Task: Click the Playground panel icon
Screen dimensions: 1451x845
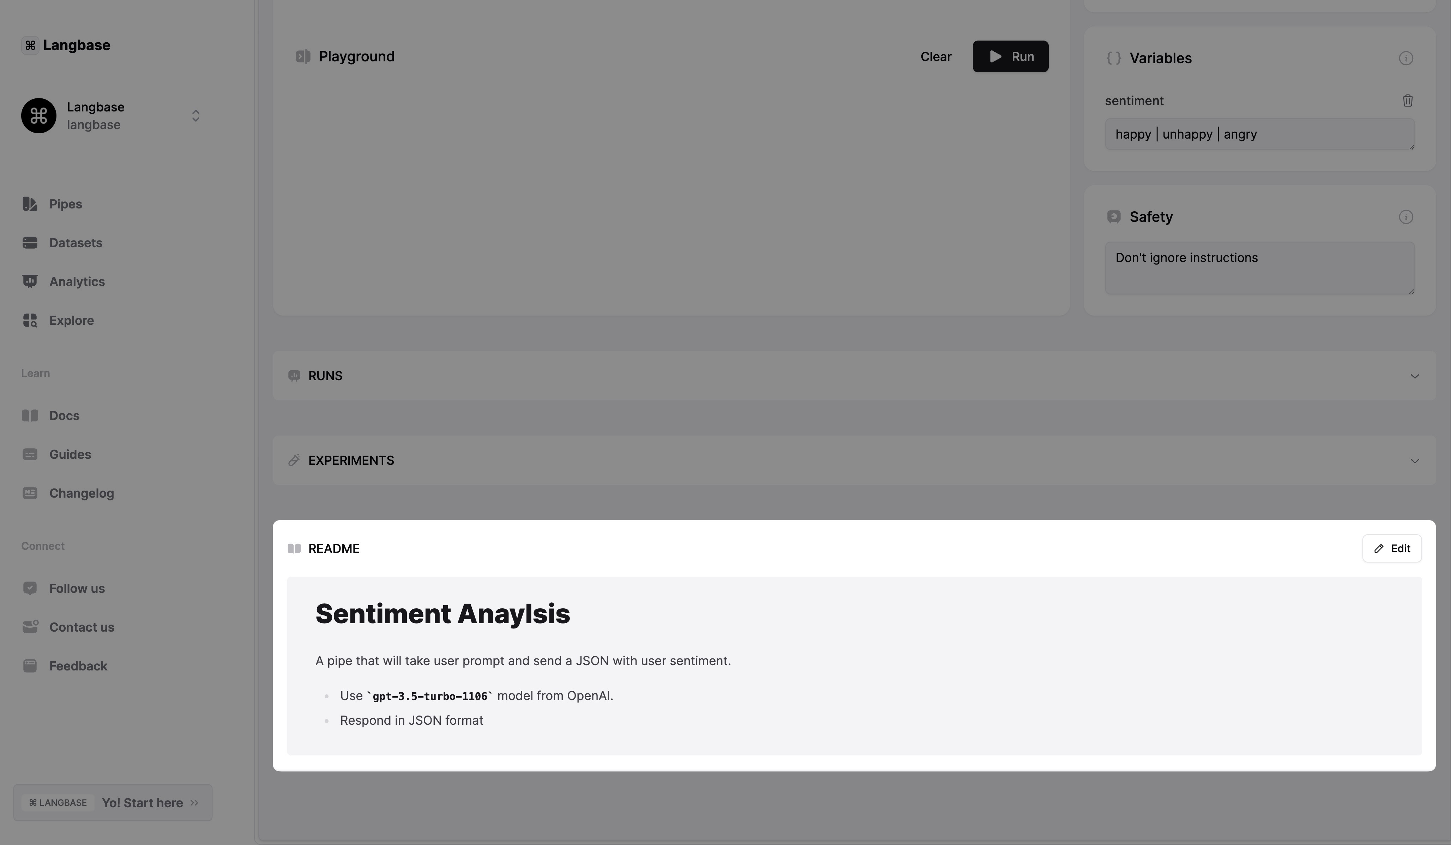Action: [x=303, y=56]
